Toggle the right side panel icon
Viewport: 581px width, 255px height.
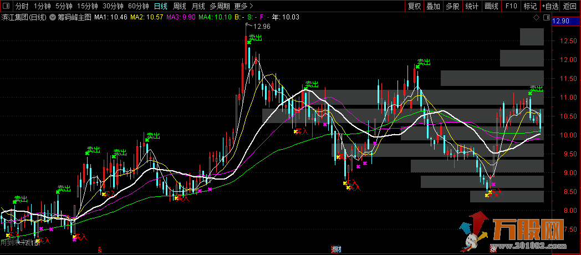[x=546, y=17]
